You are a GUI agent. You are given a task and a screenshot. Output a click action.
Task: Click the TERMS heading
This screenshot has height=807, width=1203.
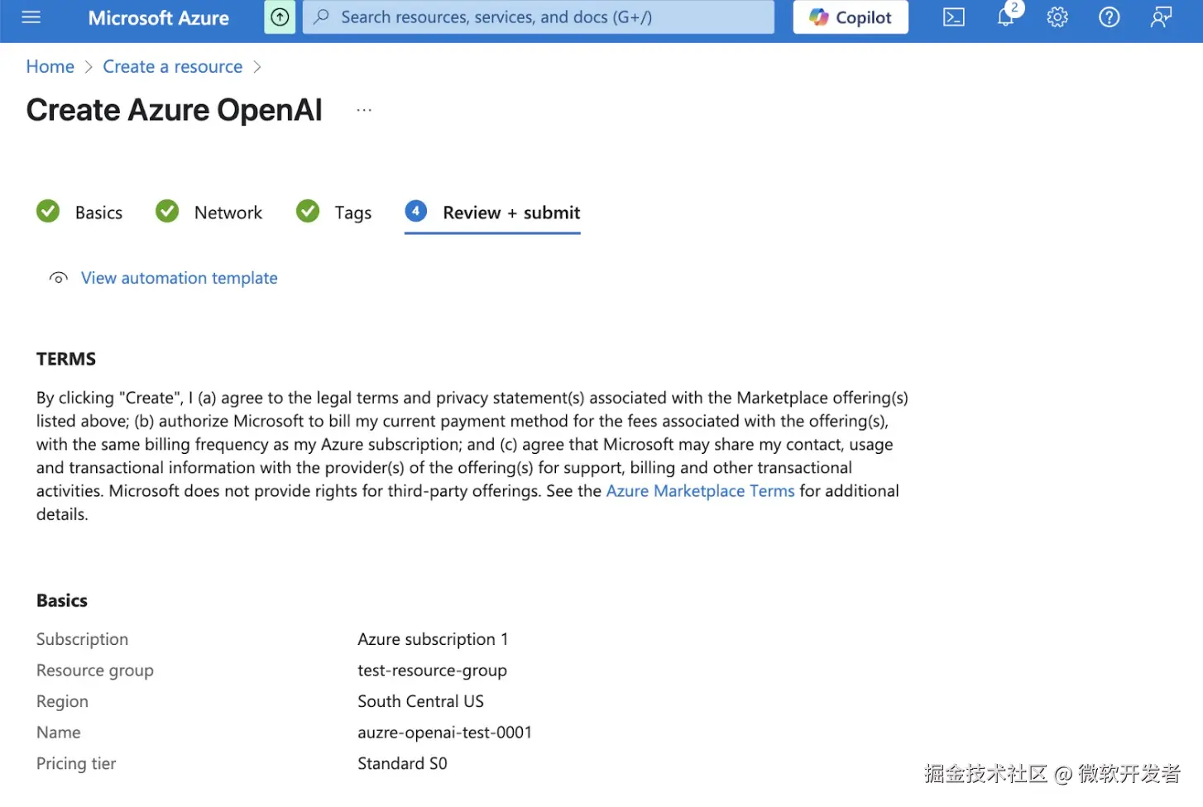(x=66, y=359)
